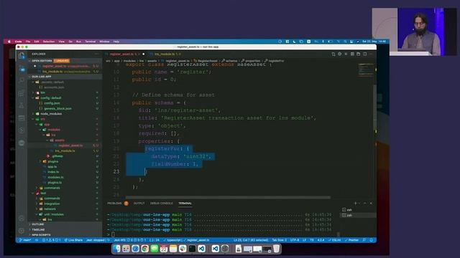
Task: Open Explorer views and more actions ellipsis
Action: pyautogui.click(x=97, y=54)
